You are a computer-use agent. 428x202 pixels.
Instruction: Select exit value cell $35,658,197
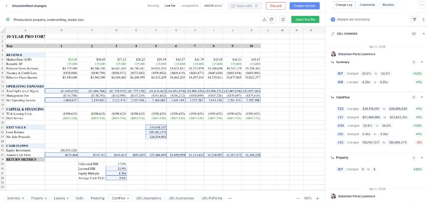(156, 128)
